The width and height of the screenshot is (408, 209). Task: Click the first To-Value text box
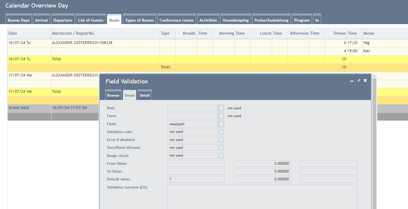point(196,171)
